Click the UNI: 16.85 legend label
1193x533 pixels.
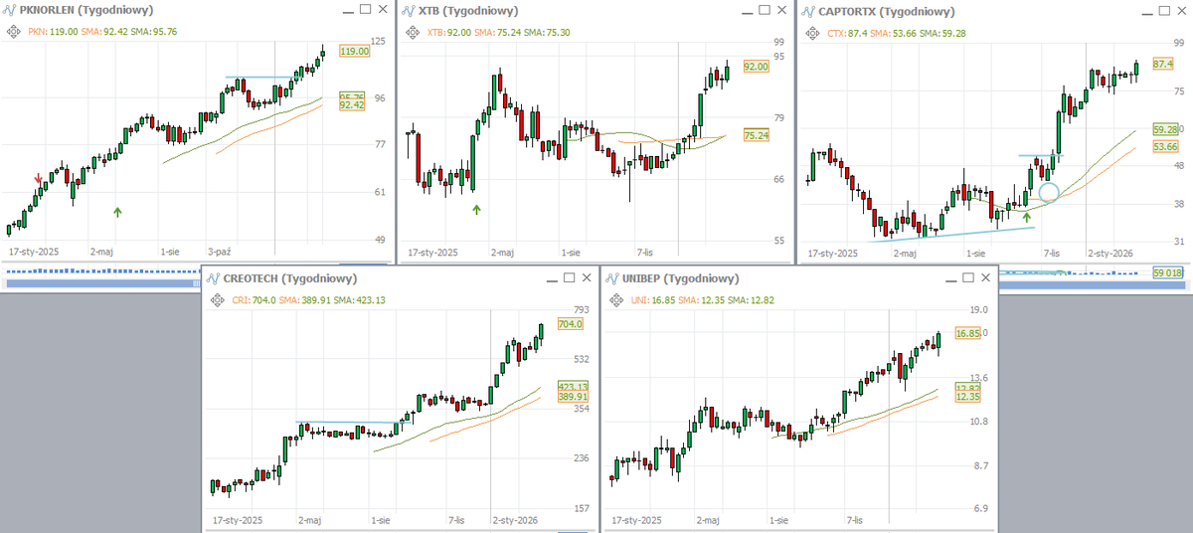point(654,299)
